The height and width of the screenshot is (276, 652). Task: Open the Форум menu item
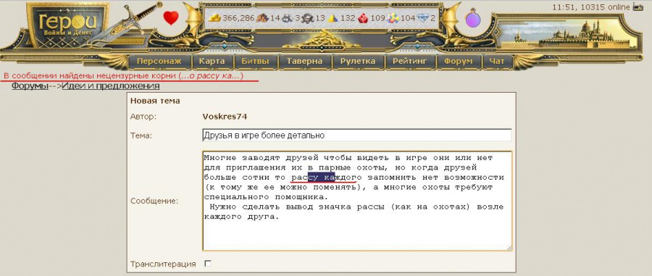click(x=458, y=61)
